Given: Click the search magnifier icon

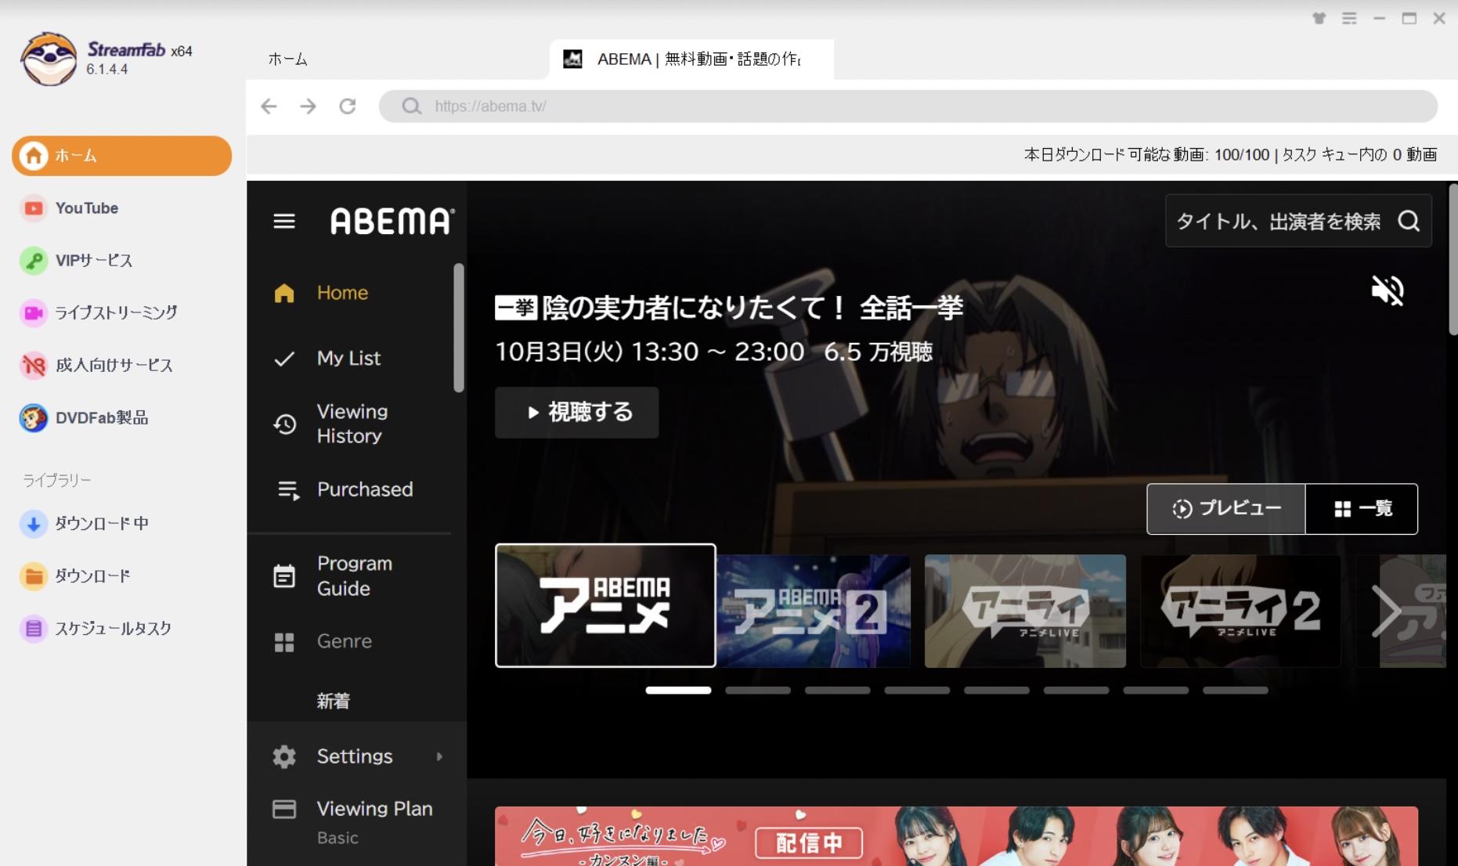Looking at the screenshot, I should 1409,222.
